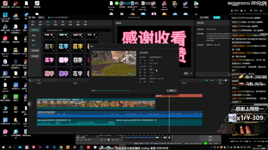
Task: Open Edge from the taskbar
Action: coord(54,147)
